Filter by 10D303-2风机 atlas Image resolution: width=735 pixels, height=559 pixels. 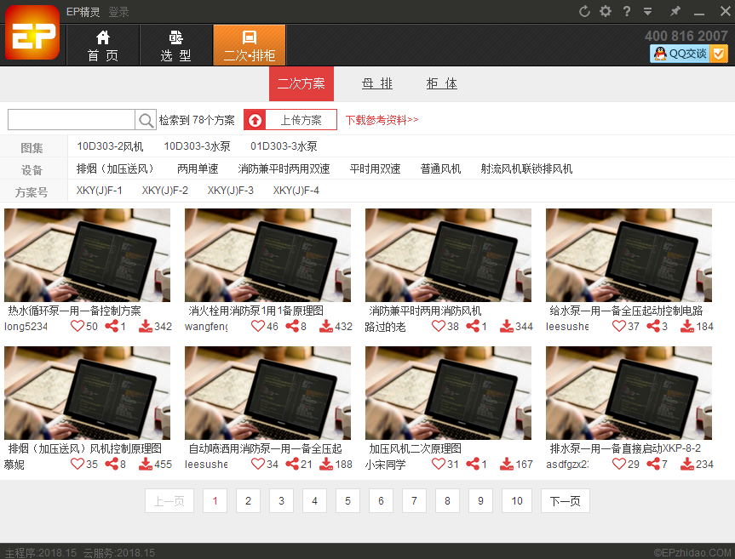pos(110,146)
